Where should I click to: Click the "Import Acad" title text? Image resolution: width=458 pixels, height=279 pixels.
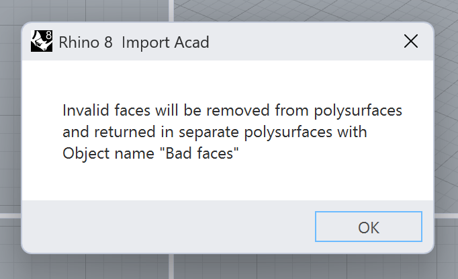coord(165,42)
